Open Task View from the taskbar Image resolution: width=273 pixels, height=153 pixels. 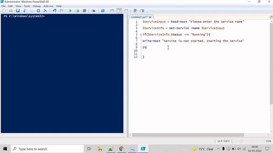[89, 149]
